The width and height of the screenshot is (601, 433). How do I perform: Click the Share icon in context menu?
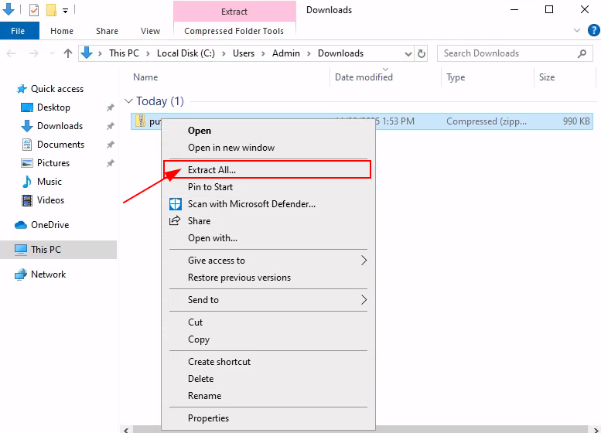tap(174, 221)
